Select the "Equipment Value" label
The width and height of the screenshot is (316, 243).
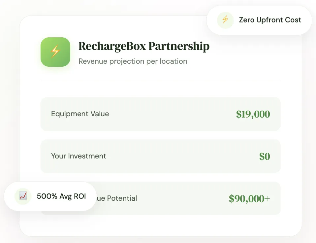click(x=80, y=114)
